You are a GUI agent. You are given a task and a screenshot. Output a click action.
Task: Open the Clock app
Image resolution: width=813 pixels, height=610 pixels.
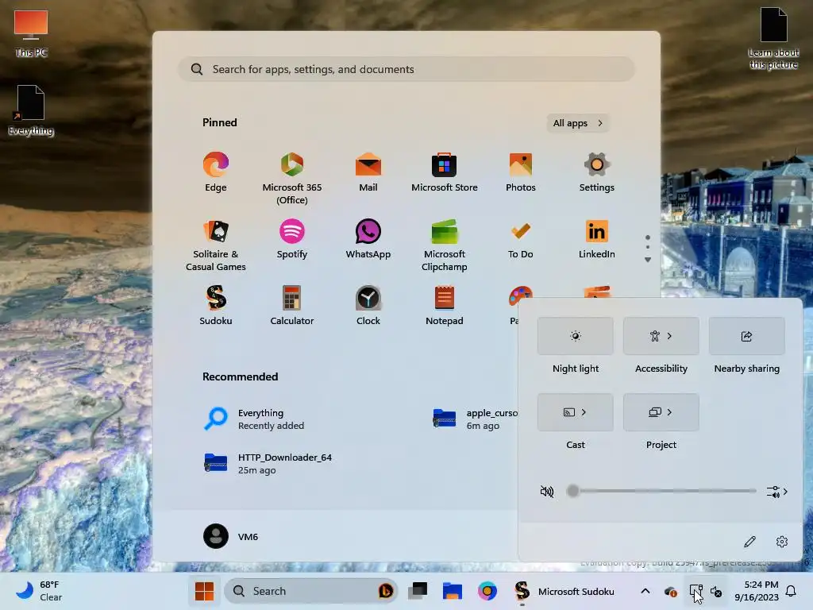(368, 306)
